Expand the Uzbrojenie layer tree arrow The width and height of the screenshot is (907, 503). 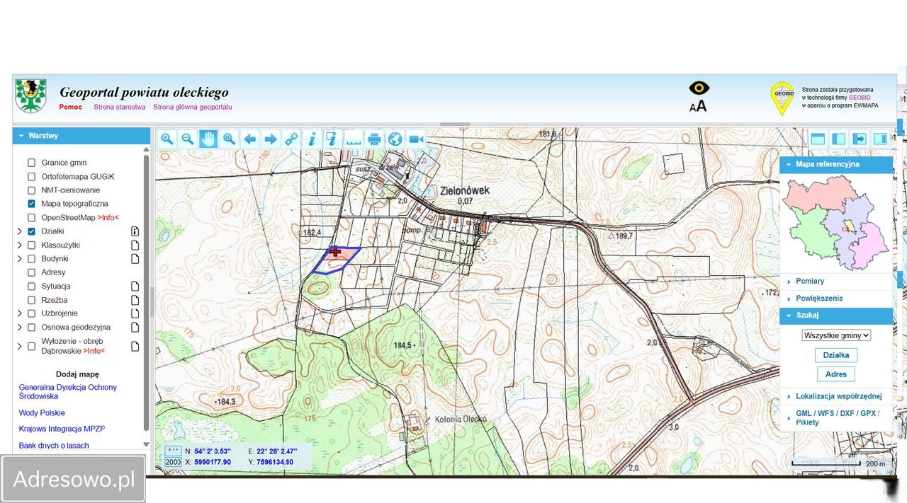tap(20, 313)
